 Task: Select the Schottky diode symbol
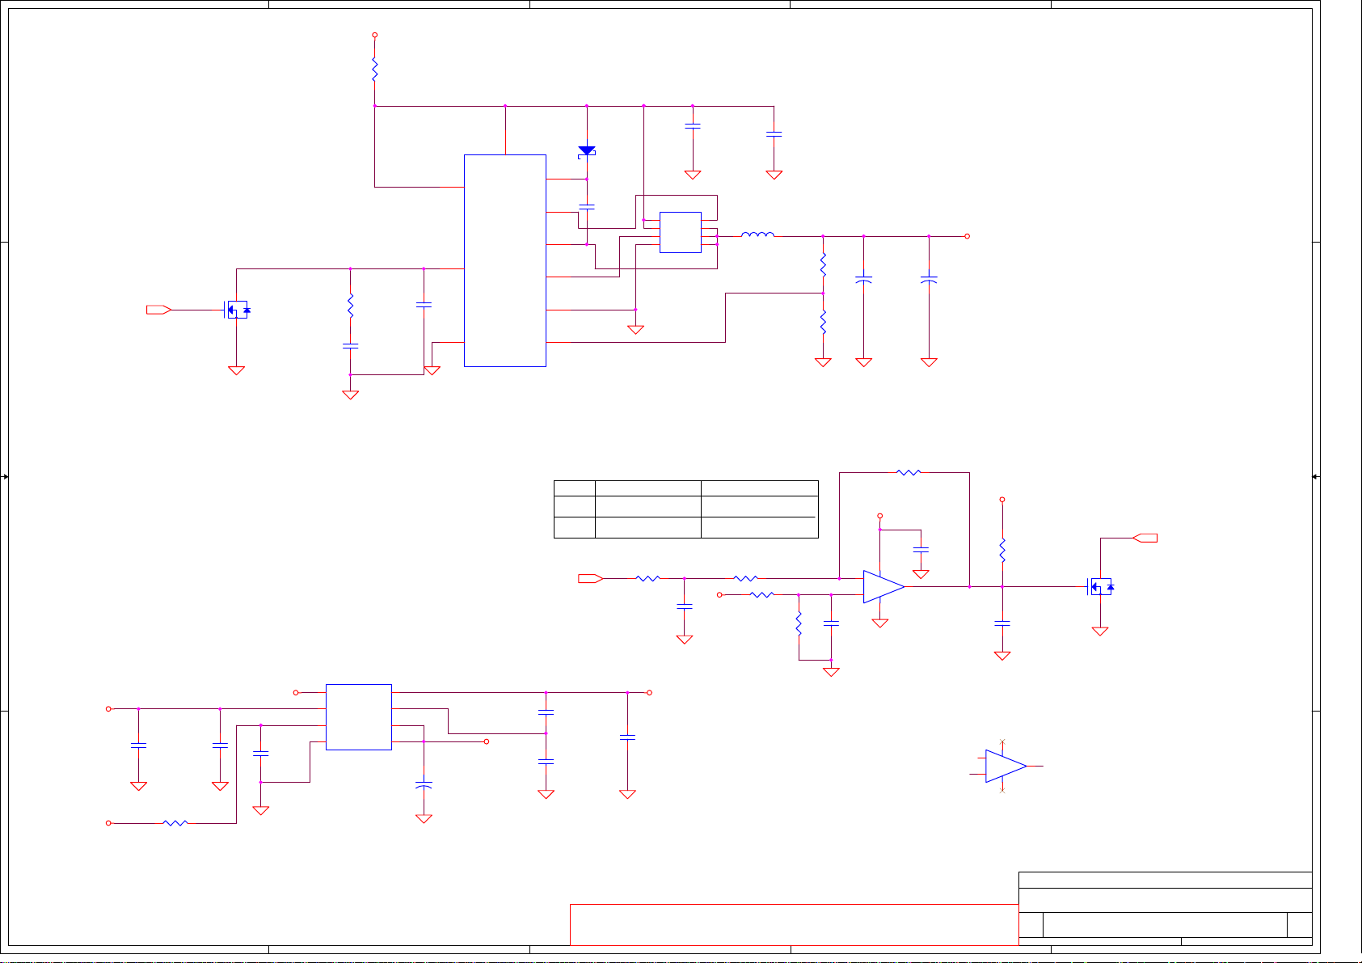(x=587, y=151)
